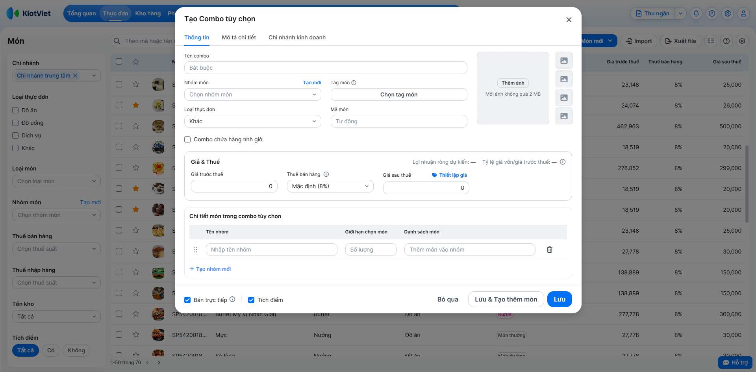Viewport: 756px width, 372px height.
Task: Click the Tạo nhóm mới link
Action: [x=210, y=269]
